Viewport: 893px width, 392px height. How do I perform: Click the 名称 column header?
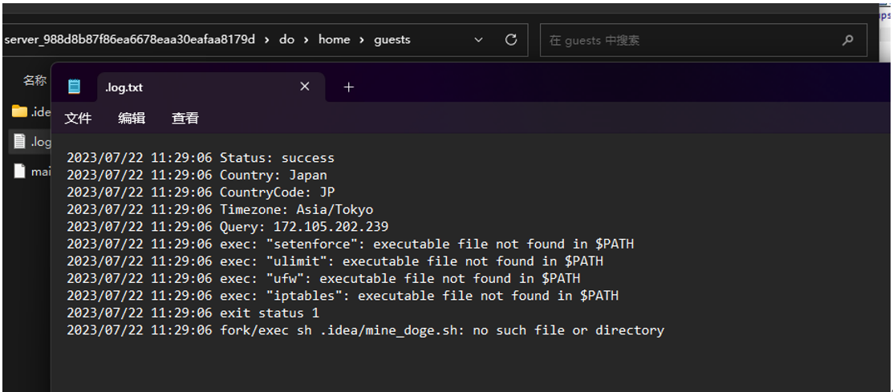[x=35, y=81]
